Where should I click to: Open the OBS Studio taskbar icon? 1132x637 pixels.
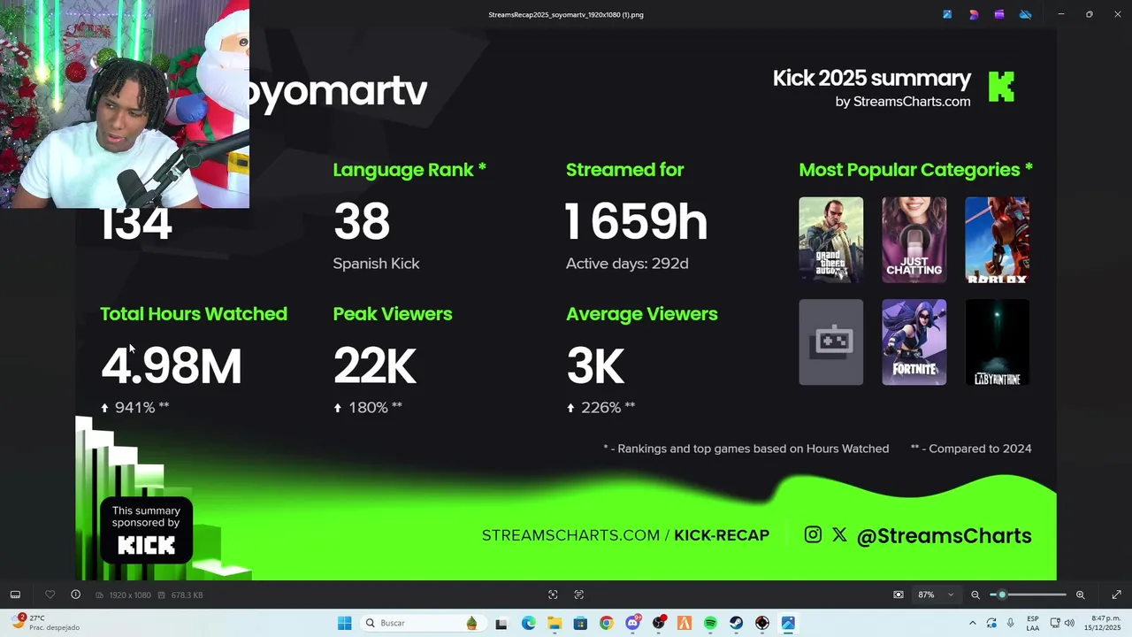(x=658, y=623)
